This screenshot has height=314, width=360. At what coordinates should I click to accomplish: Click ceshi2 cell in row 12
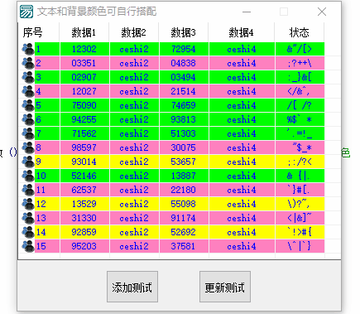[x=134, y=204]
